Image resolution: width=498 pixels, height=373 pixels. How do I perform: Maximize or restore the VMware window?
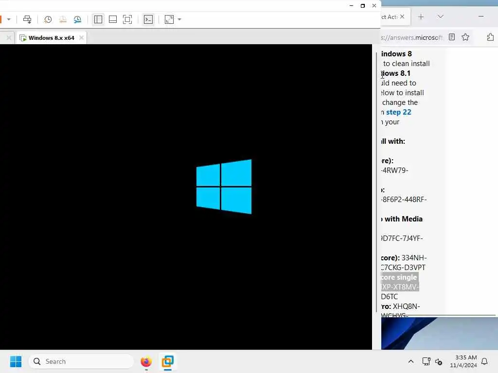pyautogui.click(x=363, y=6)
